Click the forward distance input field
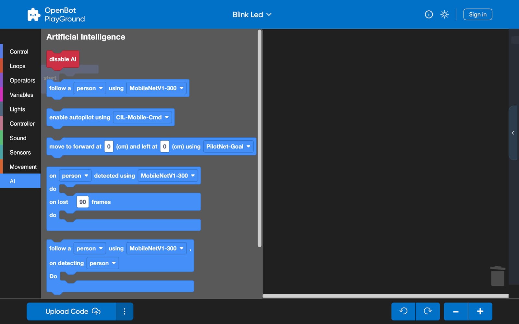This screenshot has width=519, height=324. pos(109,146)
